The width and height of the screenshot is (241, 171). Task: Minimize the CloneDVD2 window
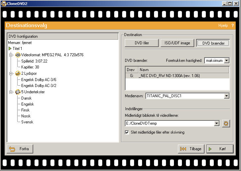(224, 4)
